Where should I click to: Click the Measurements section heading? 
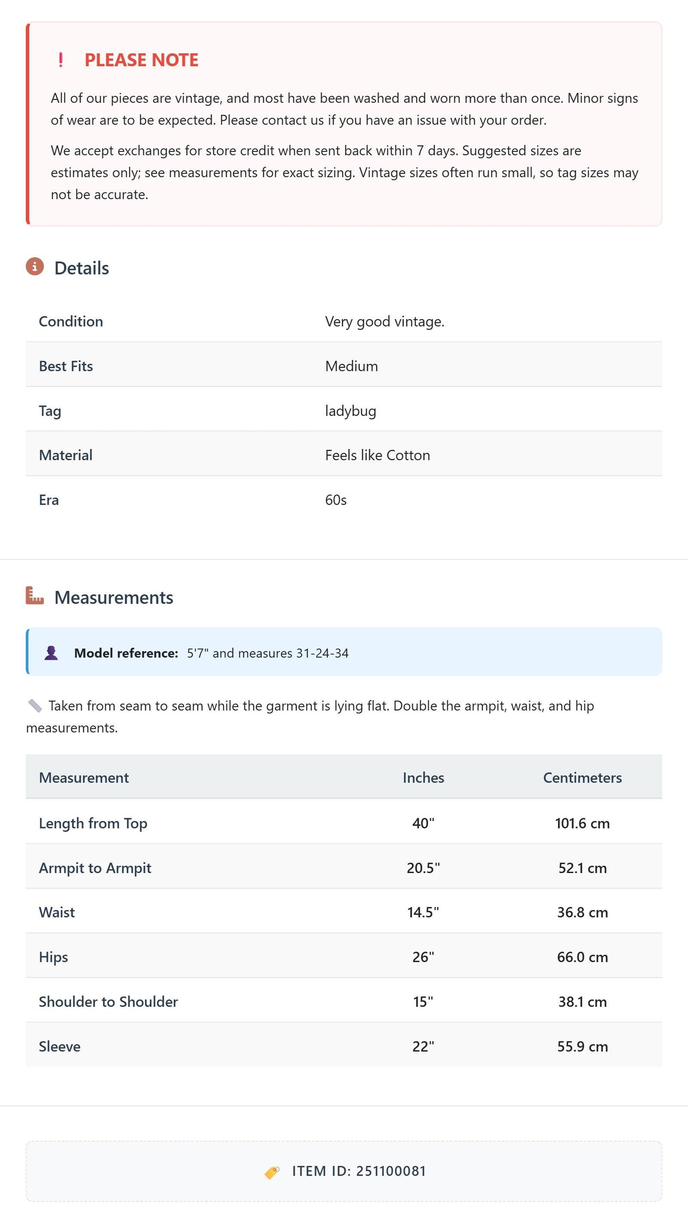tap(114, 598)
